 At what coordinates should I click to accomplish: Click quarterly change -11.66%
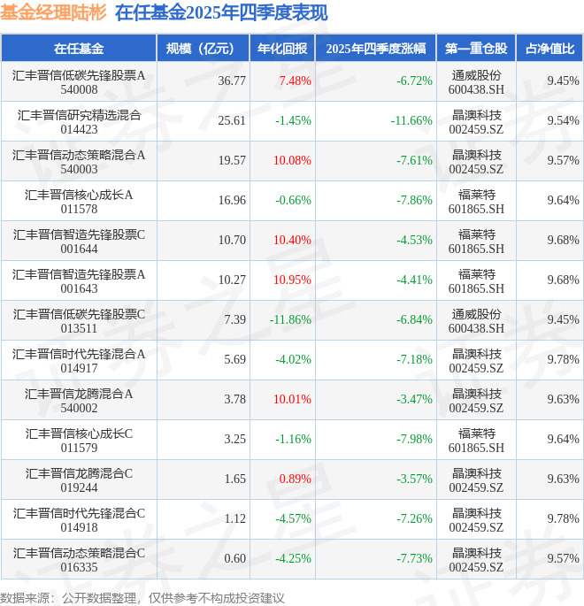click(x=411, y=120)
